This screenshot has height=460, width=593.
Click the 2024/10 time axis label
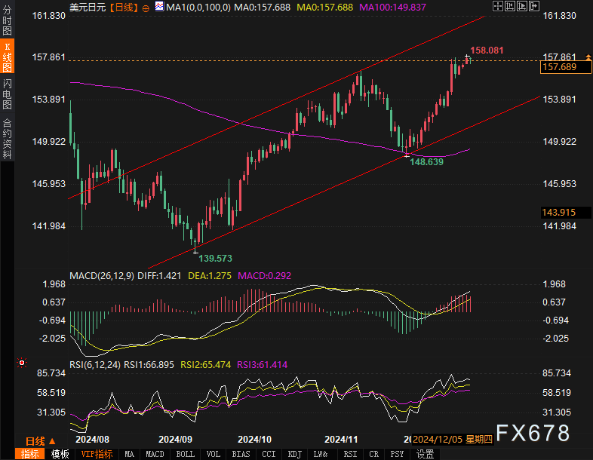coord(254,439)
